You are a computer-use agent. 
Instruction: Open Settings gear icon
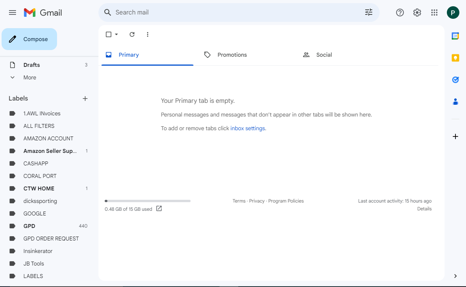click(417, 13)
